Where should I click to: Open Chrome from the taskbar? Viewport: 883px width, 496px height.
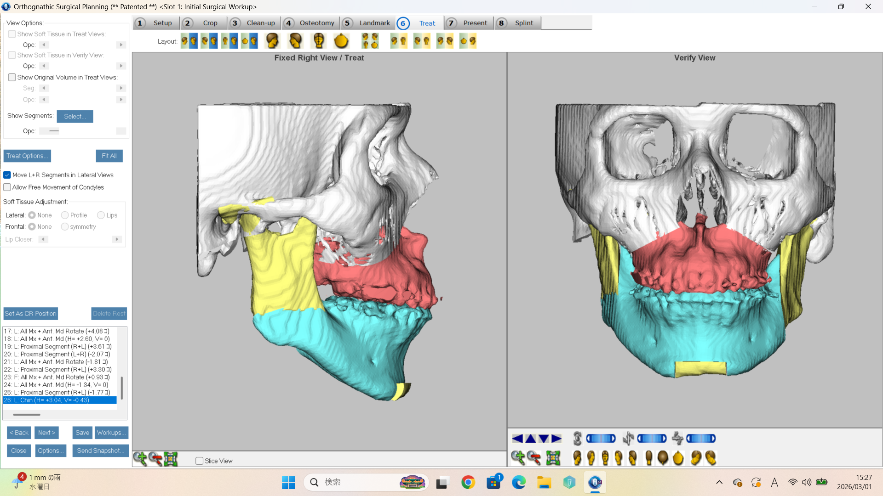[x=468, y=482]
